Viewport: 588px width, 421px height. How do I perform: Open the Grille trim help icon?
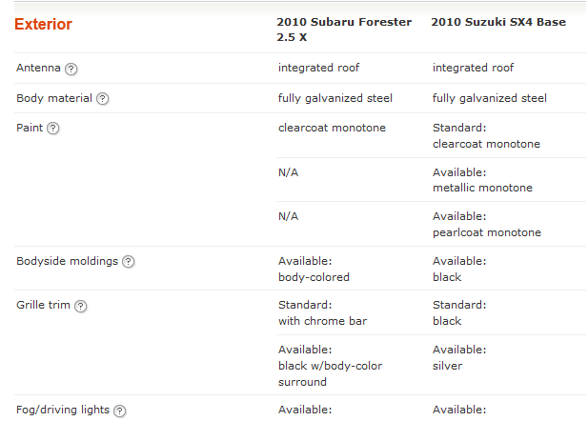pos(81,306)
